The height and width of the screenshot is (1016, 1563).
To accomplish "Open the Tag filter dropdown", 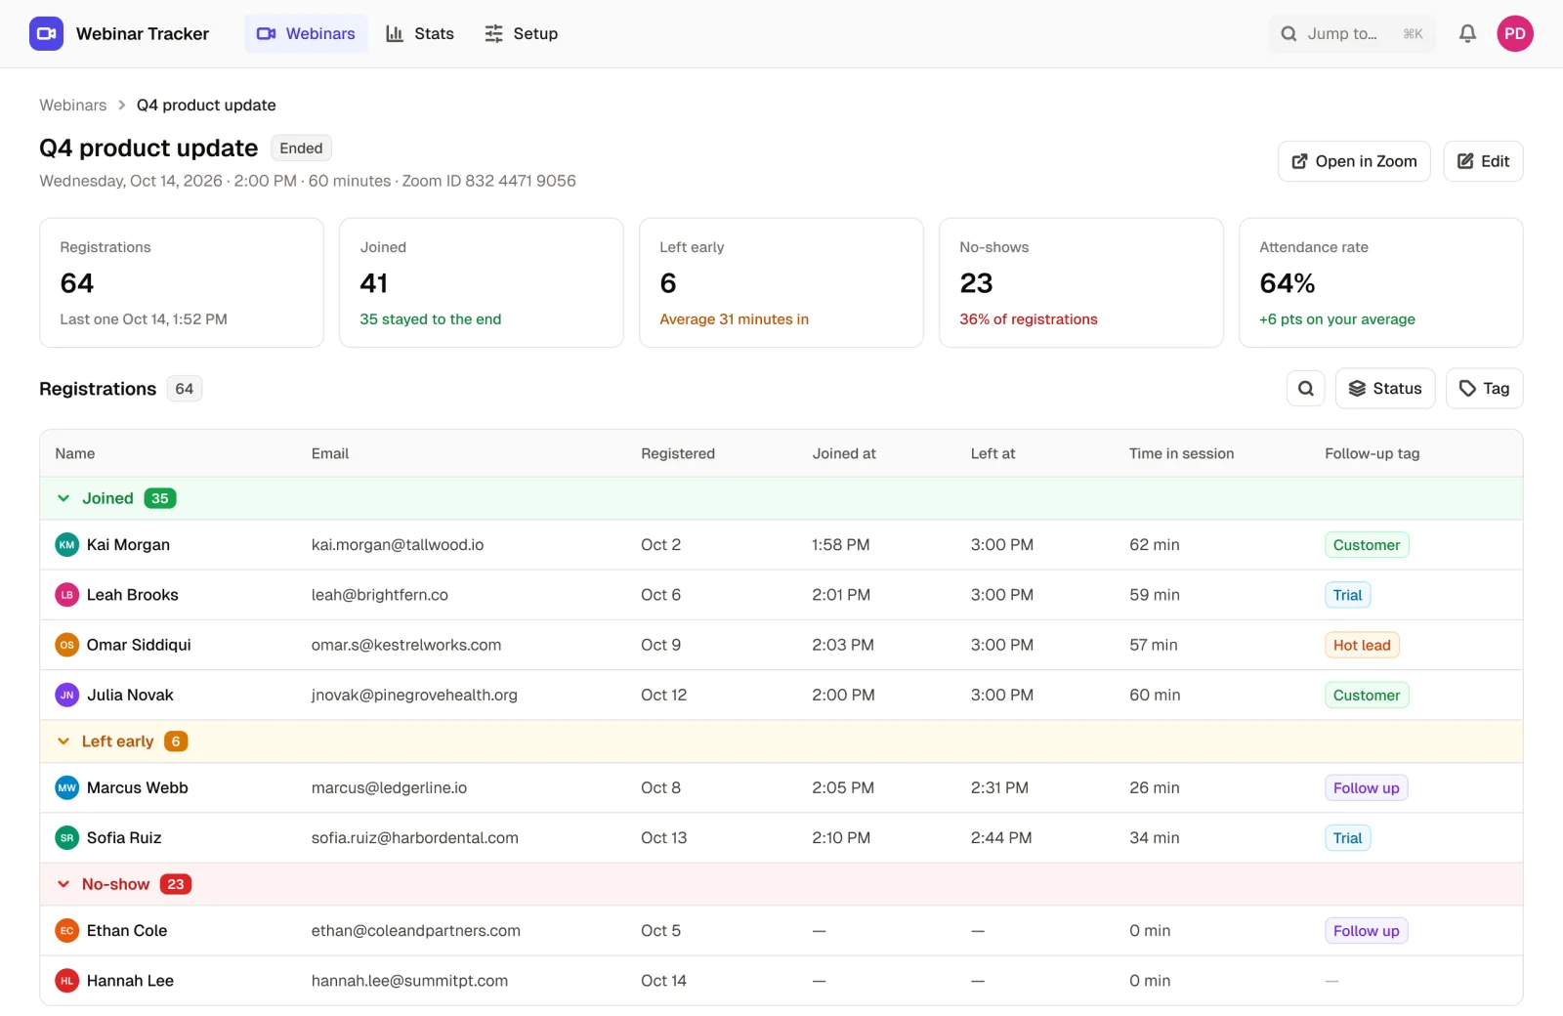I will coord(1484,389).
